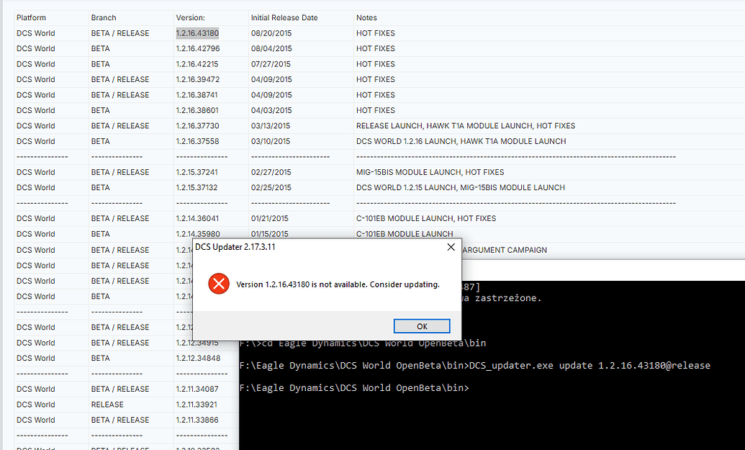The height and width of the screenshot is (450, 745).
Task: Click the MIG-15BIS MODULE LAUNCH, HOT FIXES note
Action: pos(430,172)
